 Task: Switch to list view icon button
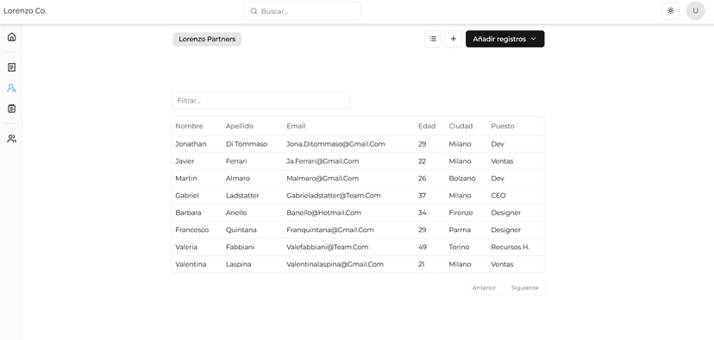pyautogui.click(x=433, y=39)
